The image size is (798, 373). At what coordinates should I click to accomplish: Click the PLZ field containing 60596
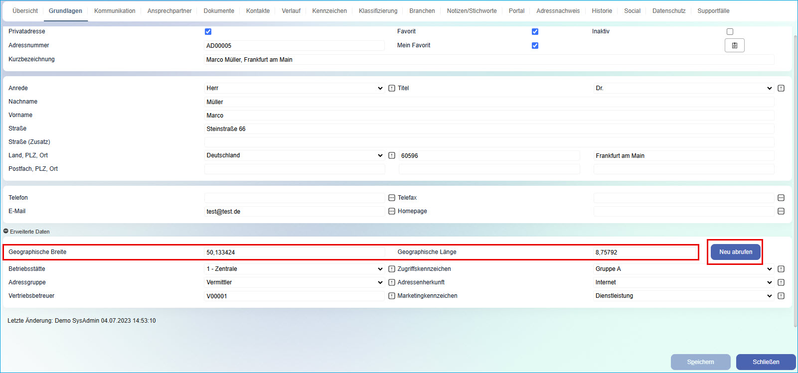(x=489, y=156)
